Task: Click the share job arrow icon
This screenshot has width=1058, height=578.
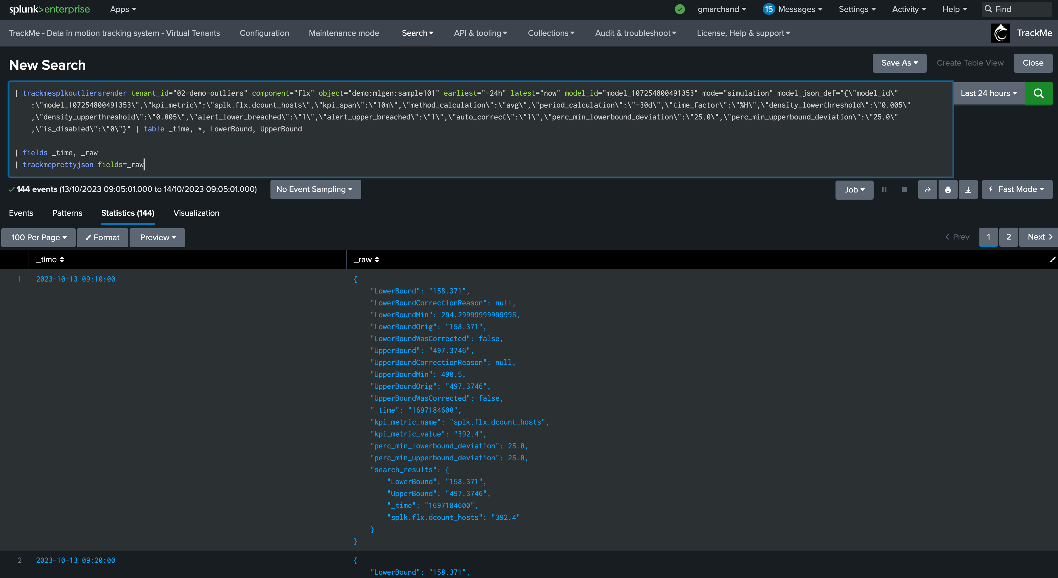Action: (928, 189)
